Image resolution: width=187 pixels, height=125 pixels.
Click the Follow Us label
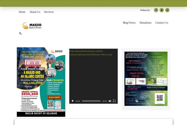(145, 10)
